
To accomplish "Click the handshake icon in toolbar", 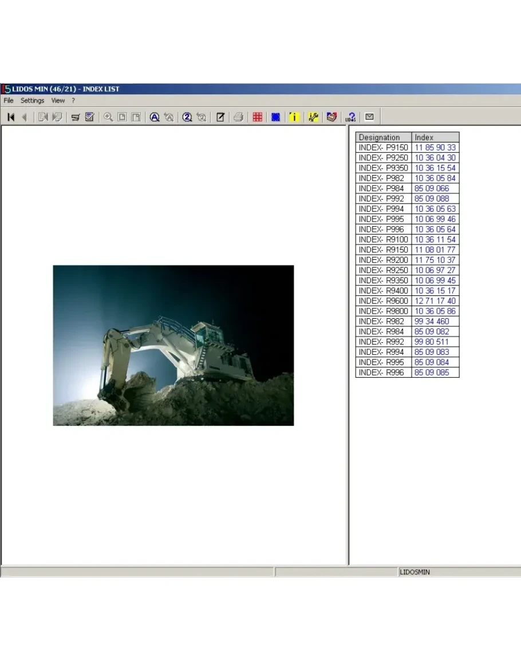I will (x=331, y=117).
